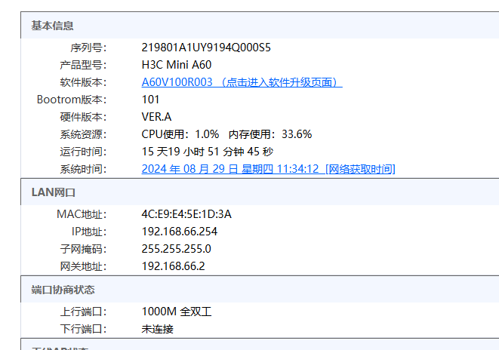Click the downlink status 未连接
Image resolution: width=499 pixels, height=350 pixels.
click(158, 329)
